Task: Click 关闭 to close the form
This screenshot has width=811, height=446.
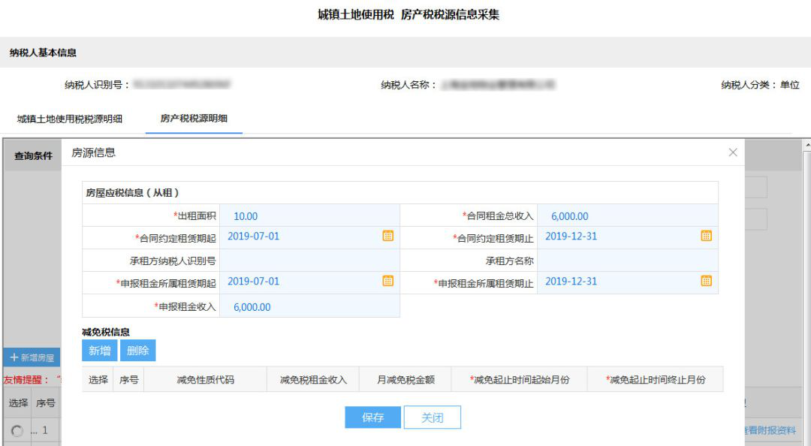Action: 432,417
